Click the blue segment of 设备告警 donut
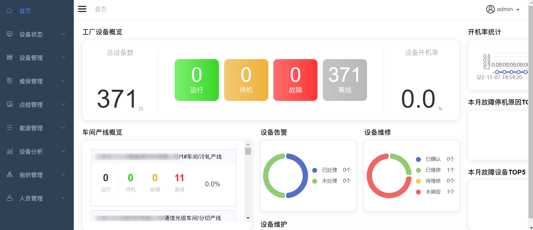The image size is (533, 230). pos(305,176)
